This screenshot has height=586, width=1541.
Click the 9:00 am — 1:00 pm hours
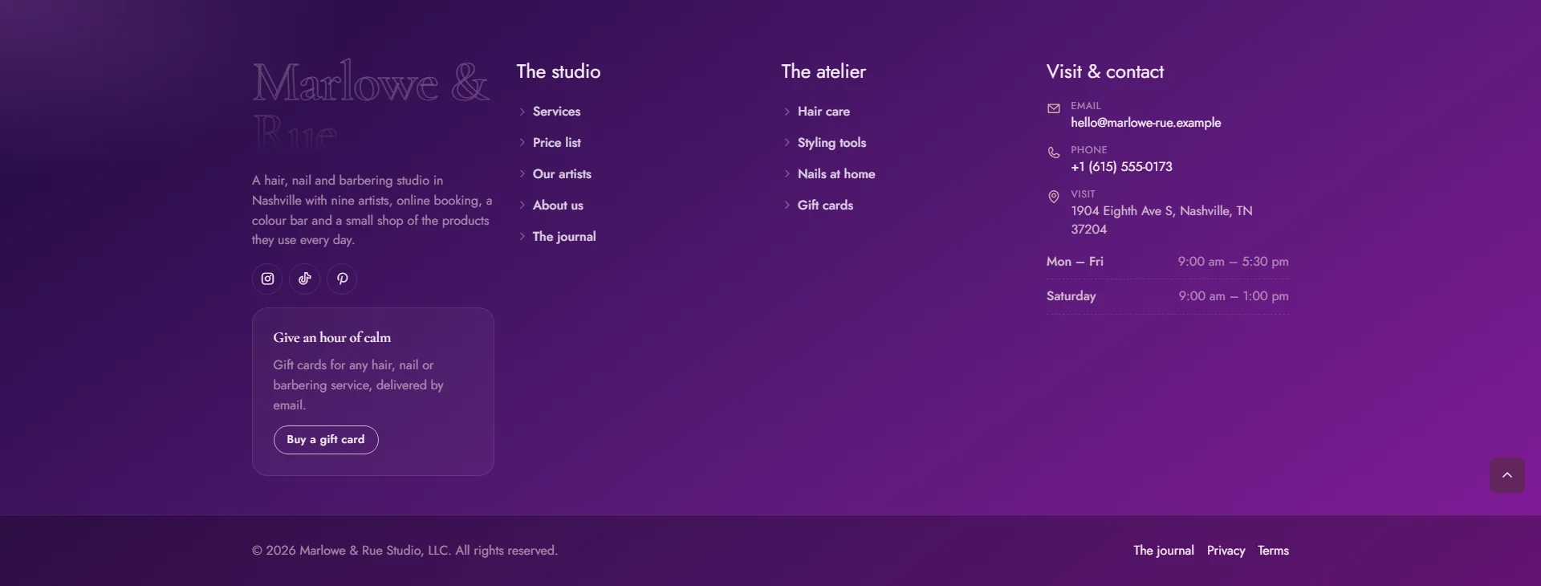click(1234, 296)
